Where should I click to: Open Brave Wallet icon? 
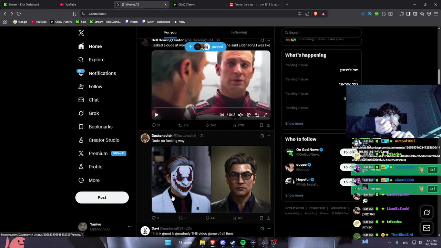(415, 14)
